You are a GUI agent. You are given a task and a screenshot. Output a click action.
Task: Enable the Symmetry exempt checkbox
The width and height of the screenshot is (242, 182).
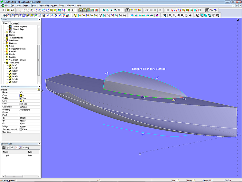click(x=21, y=129)
